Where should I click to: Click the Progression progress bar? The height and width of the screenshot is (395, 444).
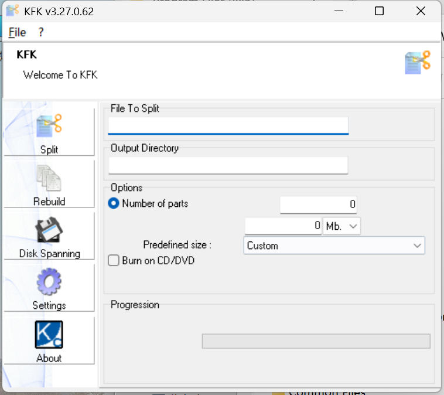click(316, 341)
